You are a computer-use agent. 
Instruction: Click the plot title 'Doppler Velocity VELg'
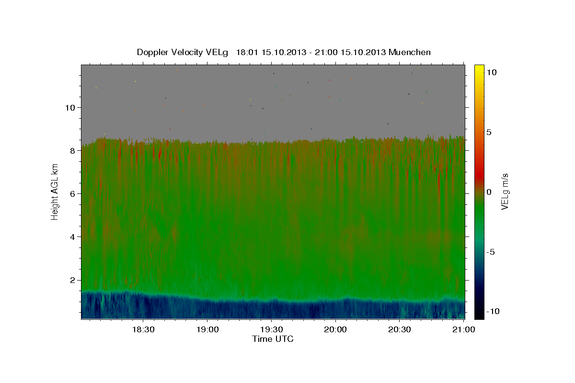click(183, 52)
